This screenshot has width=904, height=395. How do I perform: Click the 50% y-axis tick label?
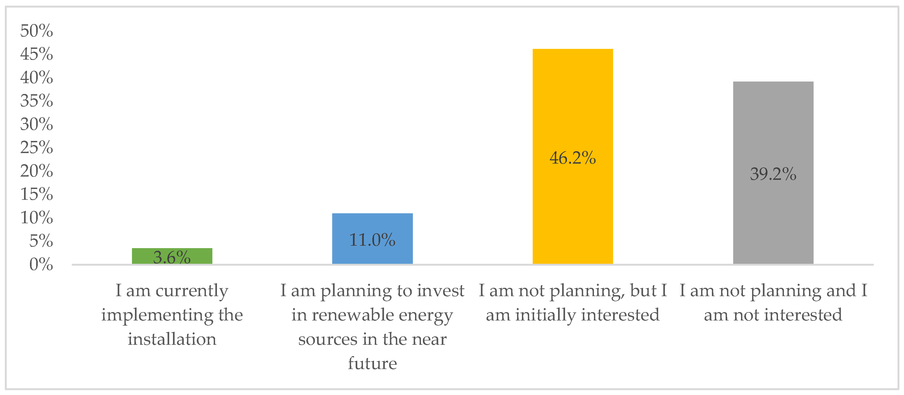click(36, 31)
